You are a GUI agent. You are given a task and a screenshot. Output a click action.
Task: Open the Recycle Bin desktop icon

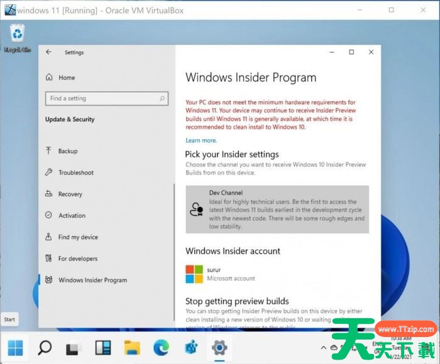point(18,38)
